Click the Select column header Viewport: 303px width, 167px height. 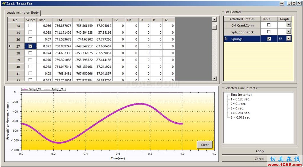point(30,20)
